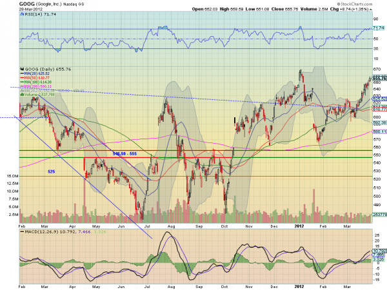Click the 10.0M volume axis label
Image resolution: width=387 pixels, height=290 pixels.
pos(12,191)
